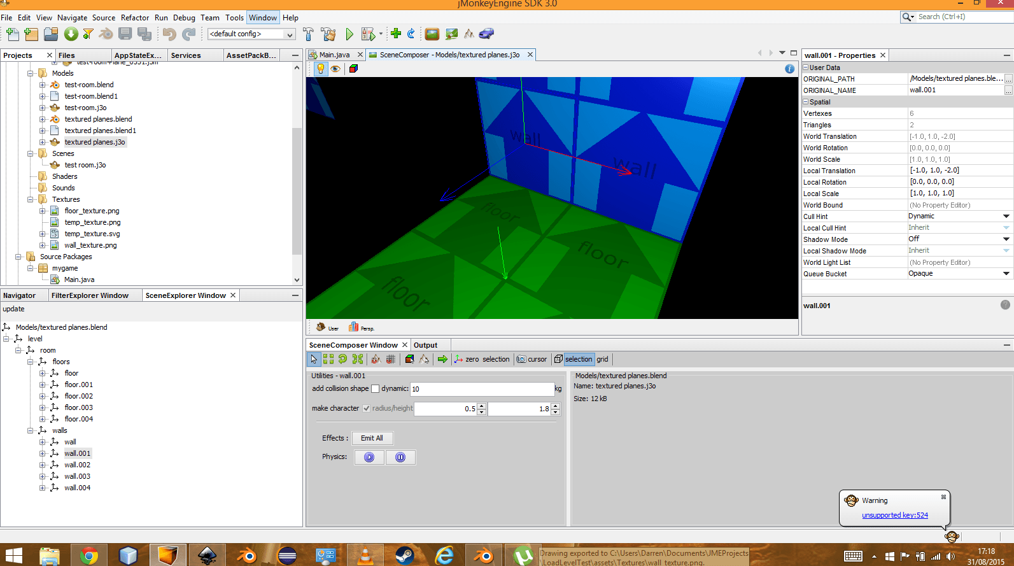
Task: Open the Queue Bucket dropdown
Action: coord(1006,274)
